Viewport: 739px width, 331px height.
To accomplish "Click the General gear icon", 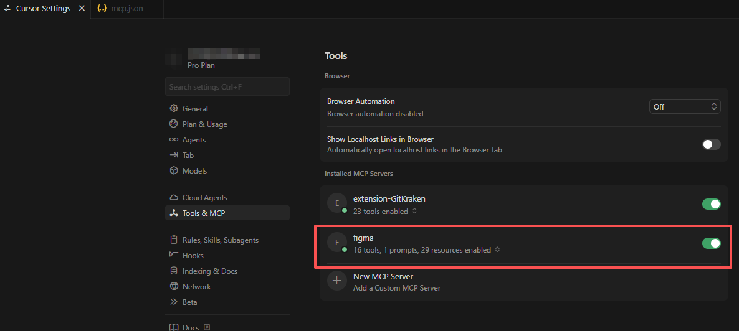I will (x=173, y=108).
